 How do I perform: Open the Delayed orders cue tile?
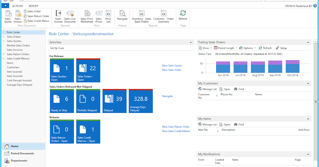pos(115,101)
